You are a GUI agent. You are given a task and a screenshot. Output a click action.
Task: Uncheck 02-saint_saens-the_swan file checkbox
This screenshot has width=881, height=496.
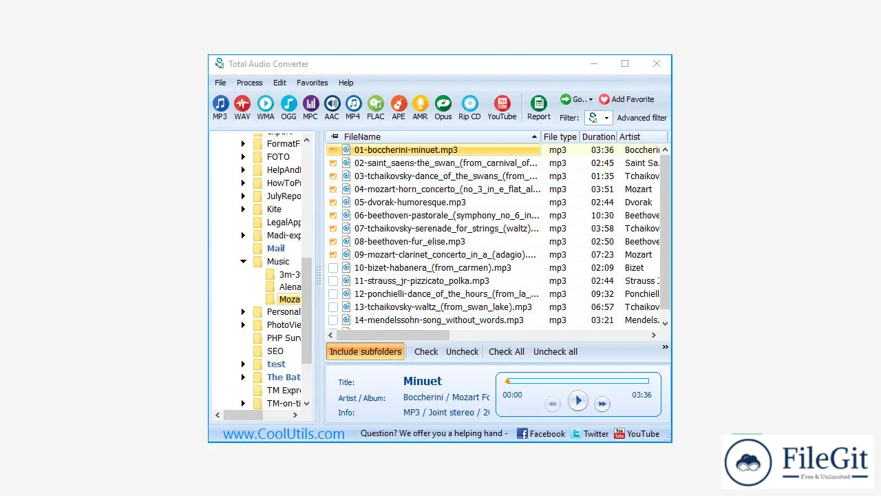pyautogui.click(x=333, y=163)
